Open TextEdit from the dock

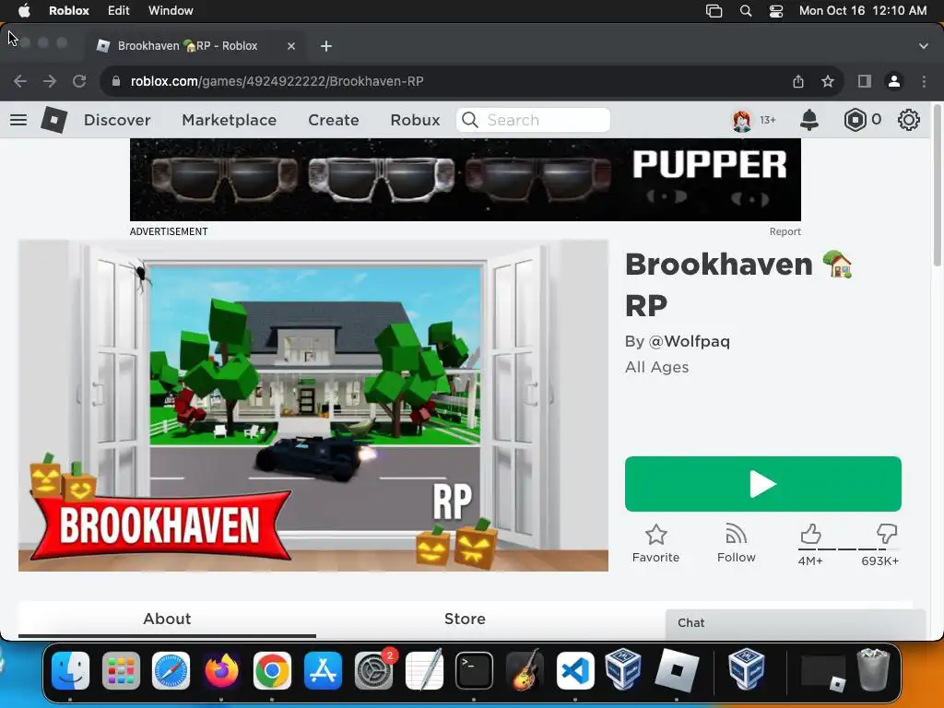point(424,670)
